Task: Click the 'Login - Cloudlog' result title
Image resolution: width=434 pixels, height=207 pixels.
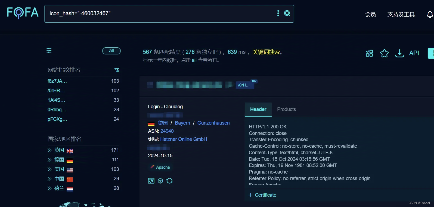Action: (165, 107)
